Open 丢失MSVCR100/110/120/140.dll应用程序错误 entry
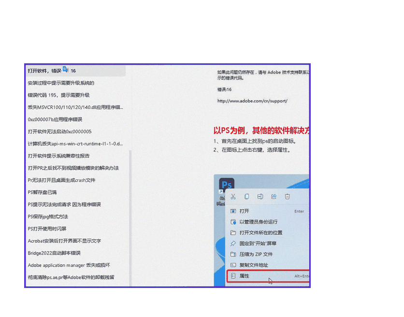Image resolution: width=404 pixels, height=317 pixels. click(75, 107)
